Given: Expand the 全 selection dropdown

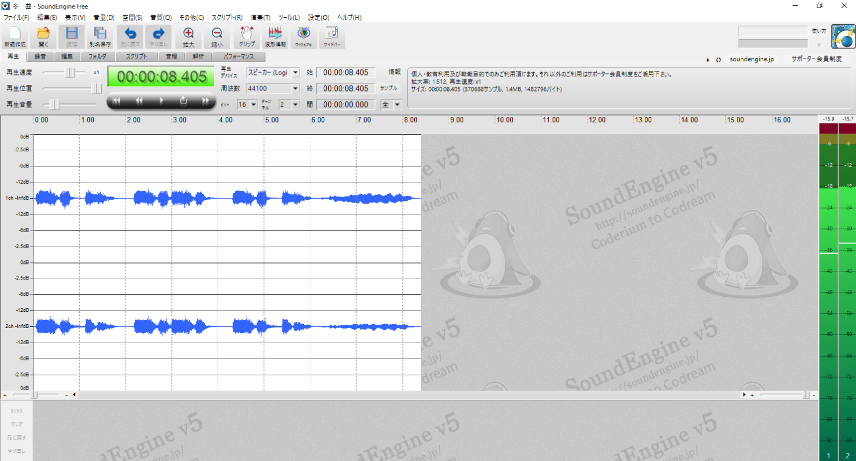Looking at the screenshot, I should pos(398,104).
